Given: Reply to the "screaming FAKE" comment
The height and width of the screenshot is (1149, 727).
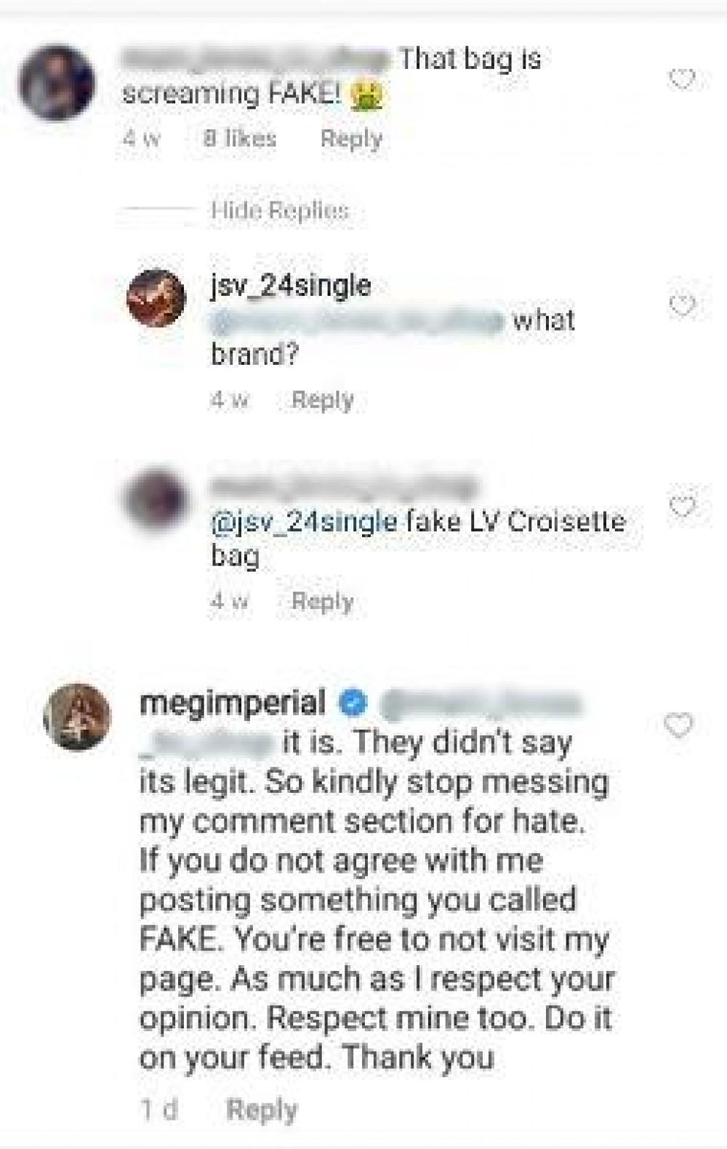Looking at the screenshot, I should point(351,138).
